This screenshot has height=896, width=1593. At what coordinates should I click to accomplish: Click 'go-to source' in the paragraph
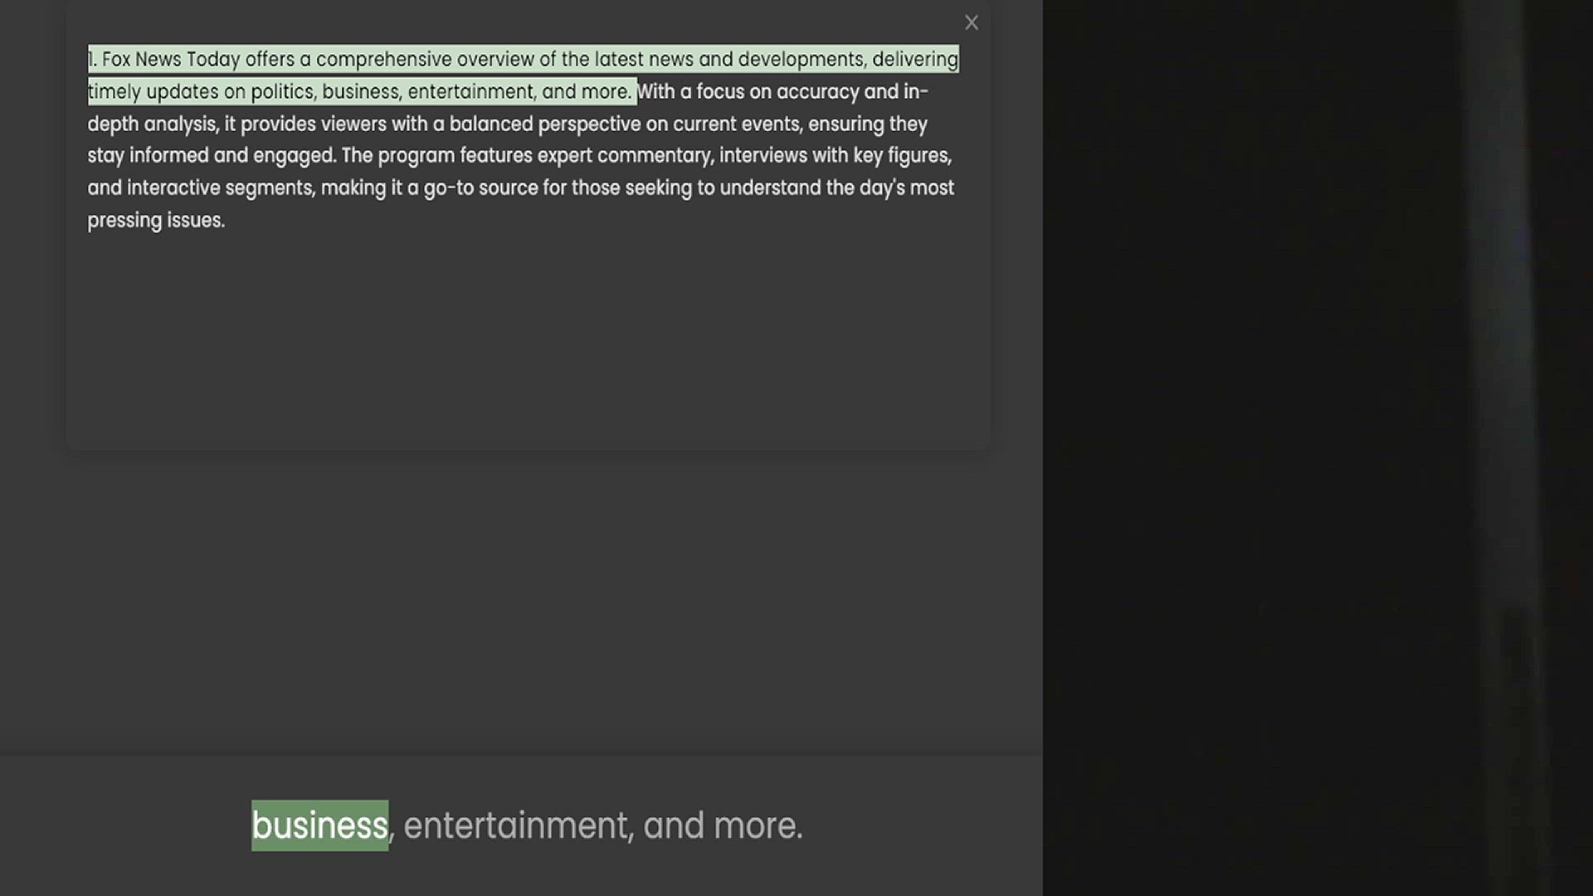tap(480, 188)
